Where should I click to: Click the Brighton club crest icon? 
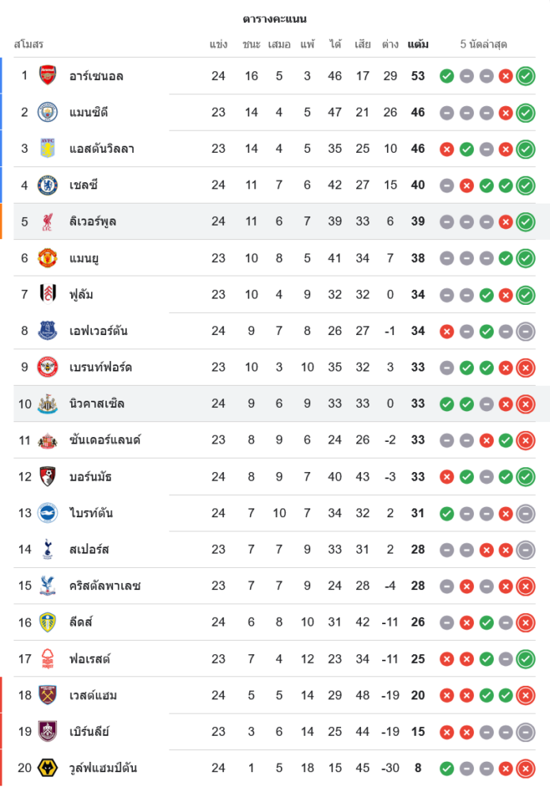47,513
